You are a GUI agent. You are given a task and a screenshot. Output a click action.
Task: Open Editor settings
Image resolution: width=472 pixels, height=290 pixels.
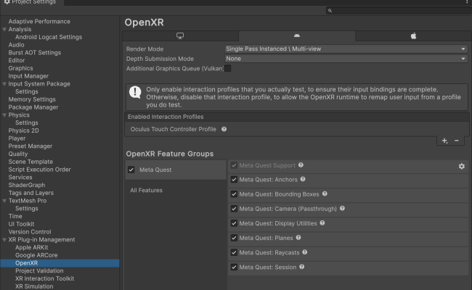17,60
